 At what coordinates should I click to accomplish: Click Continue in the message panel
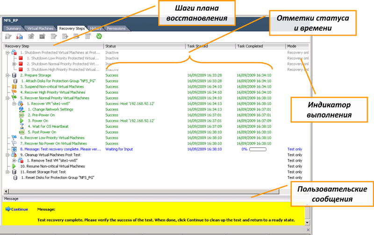[17, 209]
